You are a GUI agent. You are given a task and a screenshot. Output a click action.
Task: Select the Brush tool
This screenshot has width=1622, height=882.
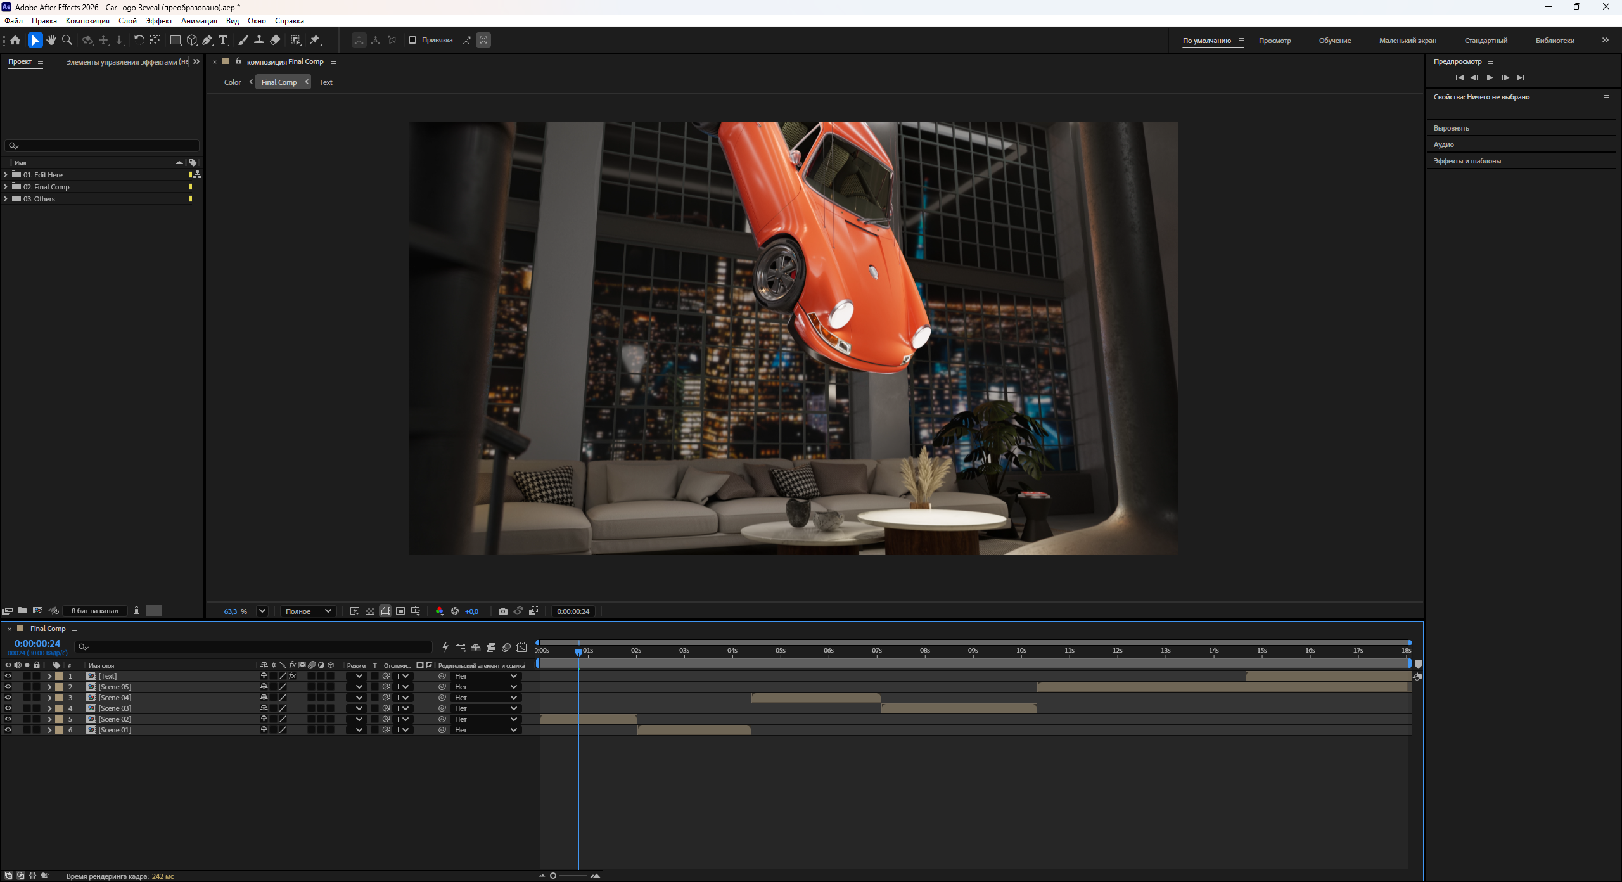coord(243,40)
